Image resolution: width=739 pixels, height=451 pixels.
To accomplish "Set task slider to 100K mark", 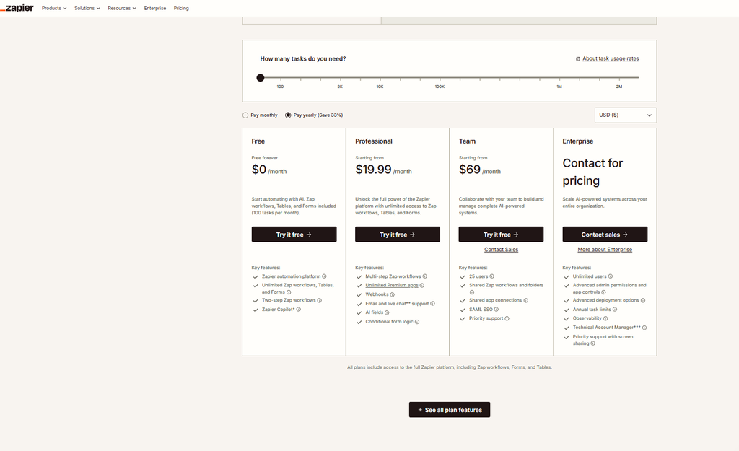I will (x=440, y=78).
